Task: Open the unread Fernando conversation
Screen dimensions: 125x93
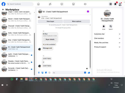Action: click(x=17, y=69)
